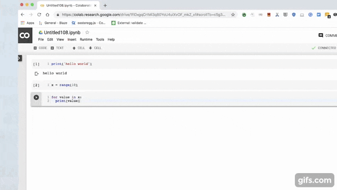Open the File menu
This screenshot has height=190, width=337.
click(x=41, y=40)
